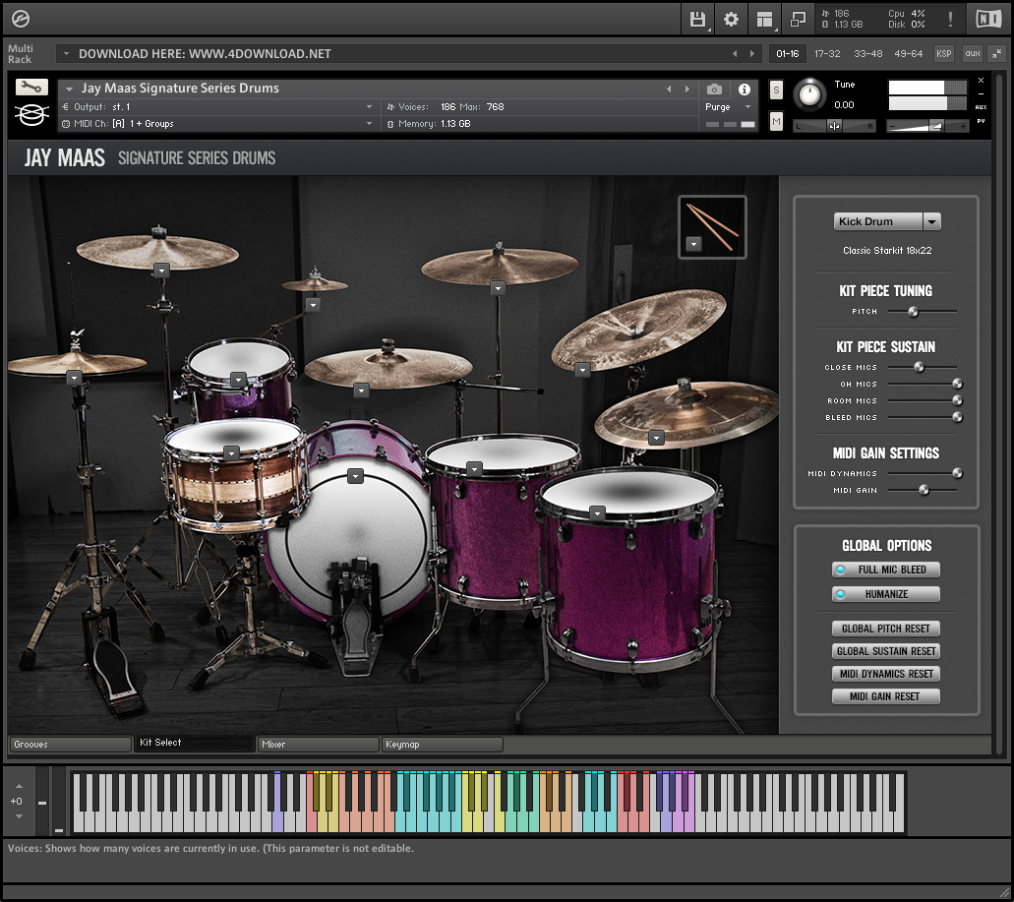Open Kick Drum kit piece dropdown

pos(887,221)
